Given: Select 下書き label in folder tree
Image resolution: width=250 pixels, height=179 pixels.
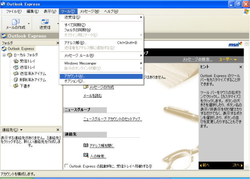Looking at the screenshot, I should 25,86.
